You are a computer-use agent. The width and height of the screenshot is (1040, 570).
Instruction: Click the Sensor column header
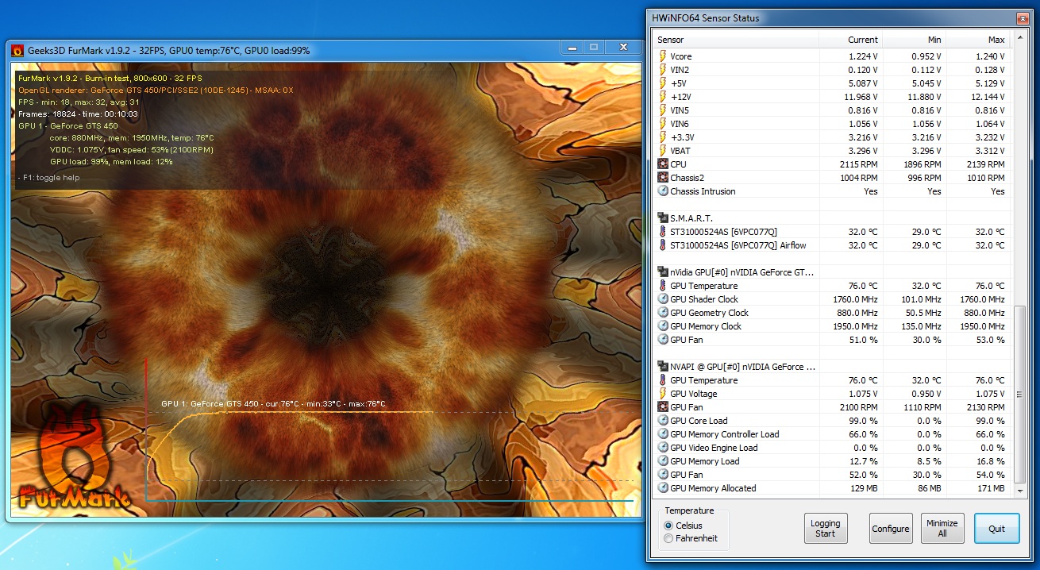pyautogui.click(x=736, y=40)
